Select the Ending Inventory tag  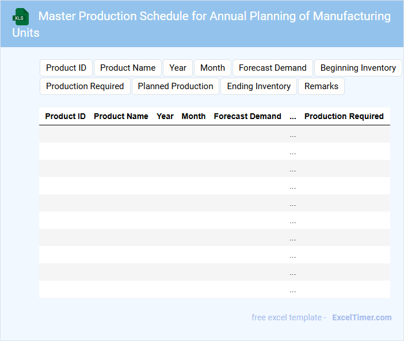pos(259,86)
